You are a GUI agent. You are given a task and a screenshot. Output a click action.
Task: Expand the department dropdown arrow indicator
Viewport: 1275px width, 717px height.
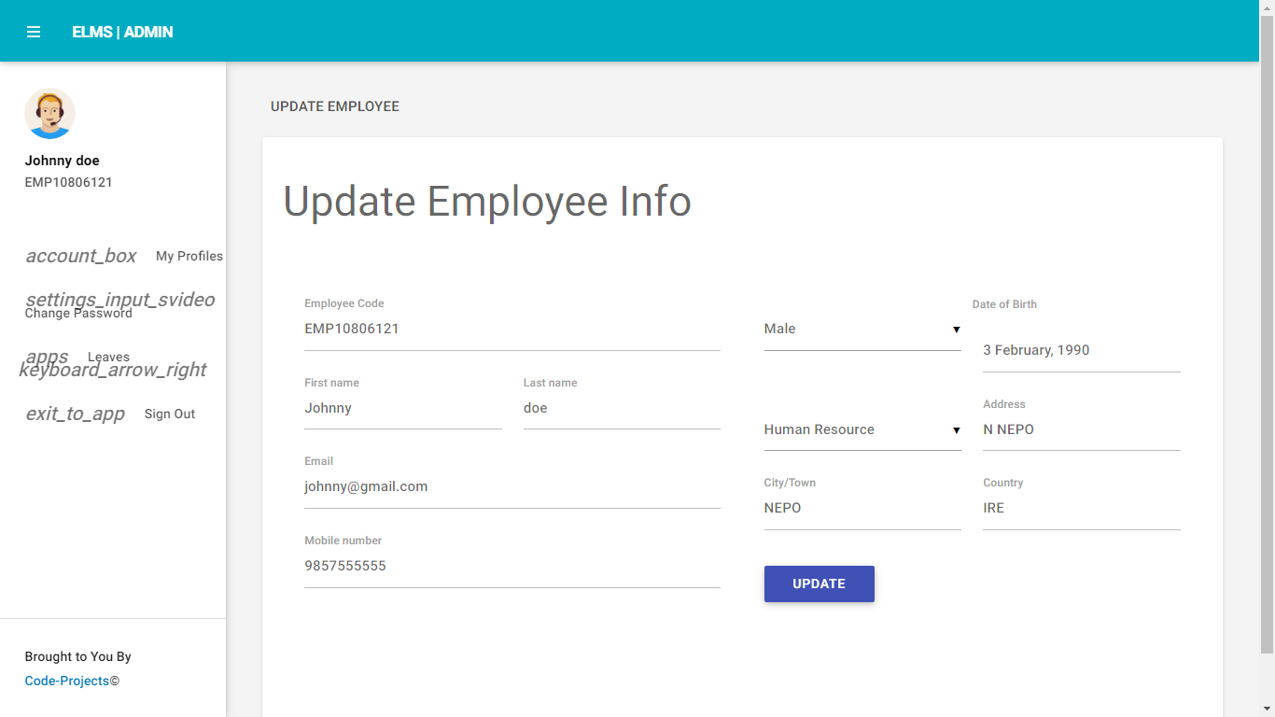pos(956,430)
